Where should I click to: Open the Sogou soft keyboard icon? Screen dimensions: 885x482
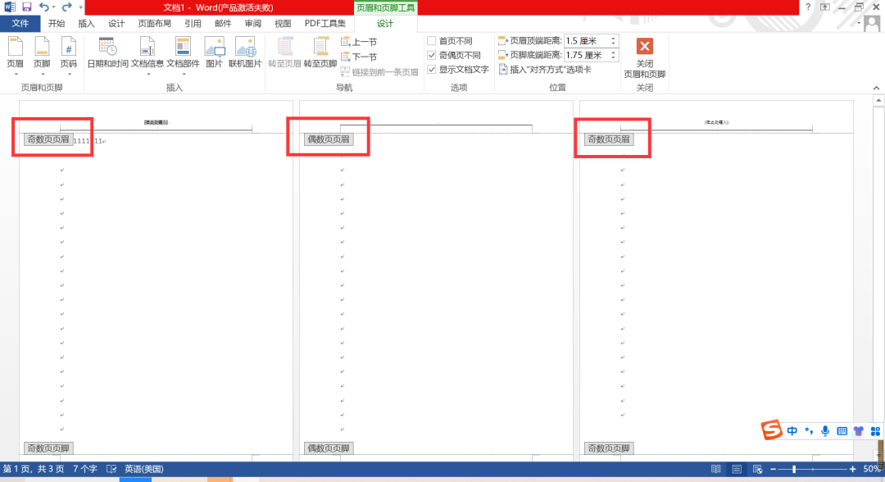[x=842, y=431]
